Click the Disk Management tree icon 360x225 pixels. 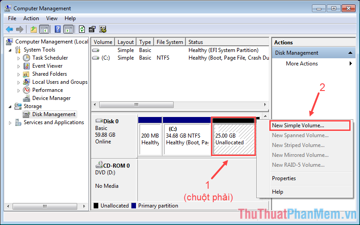pyautogui.click(x=26, y=114)
